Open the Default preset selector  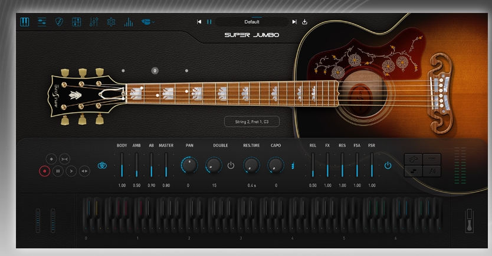coord(252,22)
